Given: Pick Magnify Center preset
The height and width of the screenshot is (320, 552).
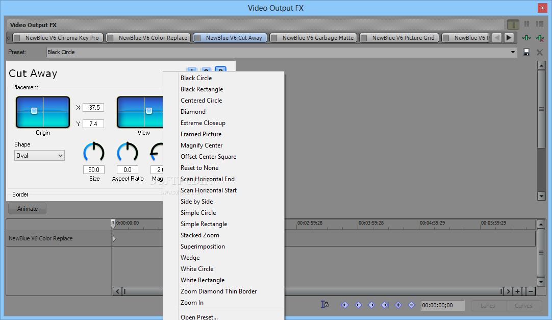Looking at the screenshot, I should [x=202, y=145].
